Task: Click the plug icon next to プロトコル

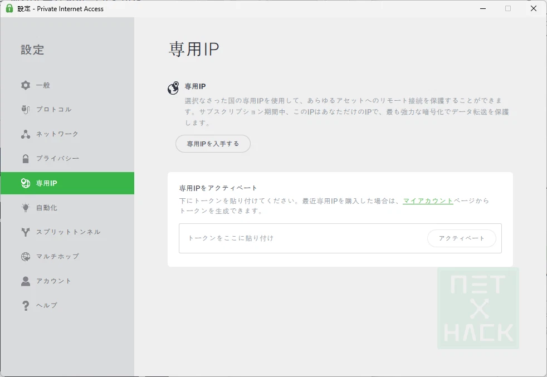Action: click(x=26, y=110)
